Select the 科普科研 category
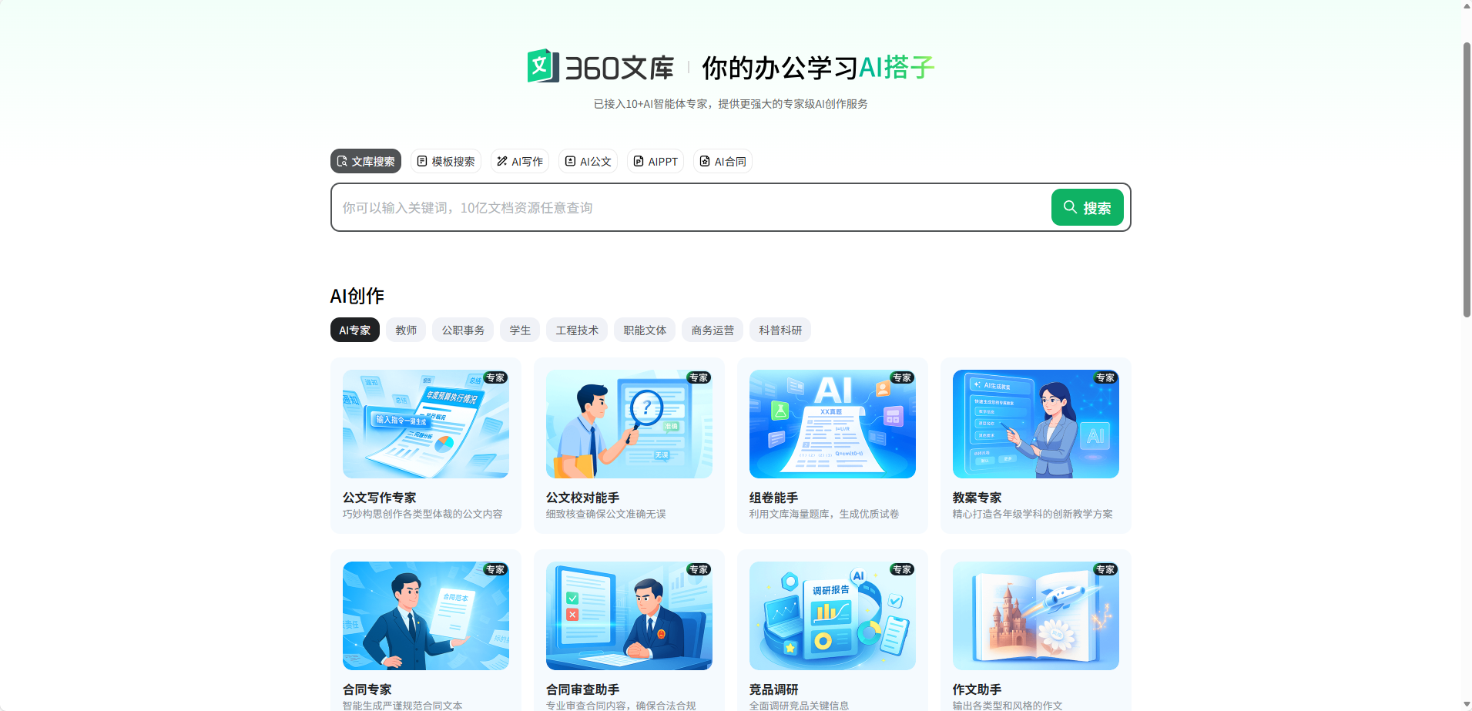Image resolution: width=1472 pixels, height=711 pixels. (x=780, y=330)
